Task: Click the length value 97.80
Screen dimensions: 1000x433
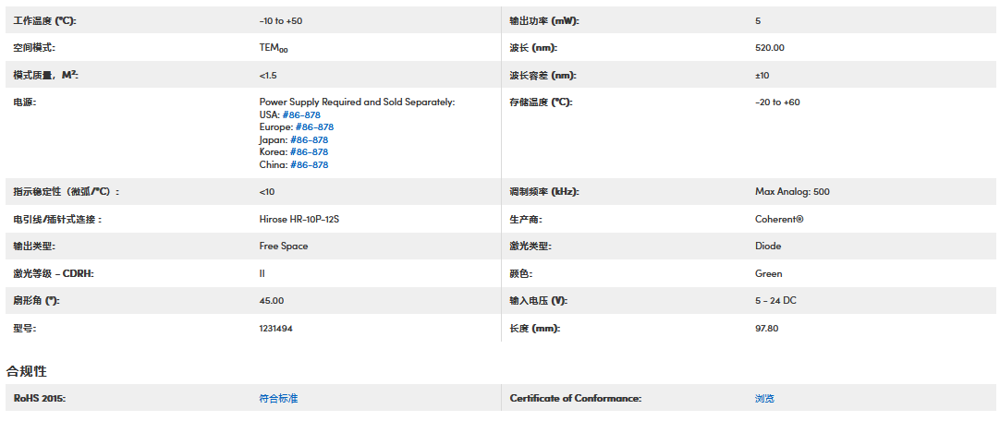Action: pyautogui.click(x=767, y=329)
